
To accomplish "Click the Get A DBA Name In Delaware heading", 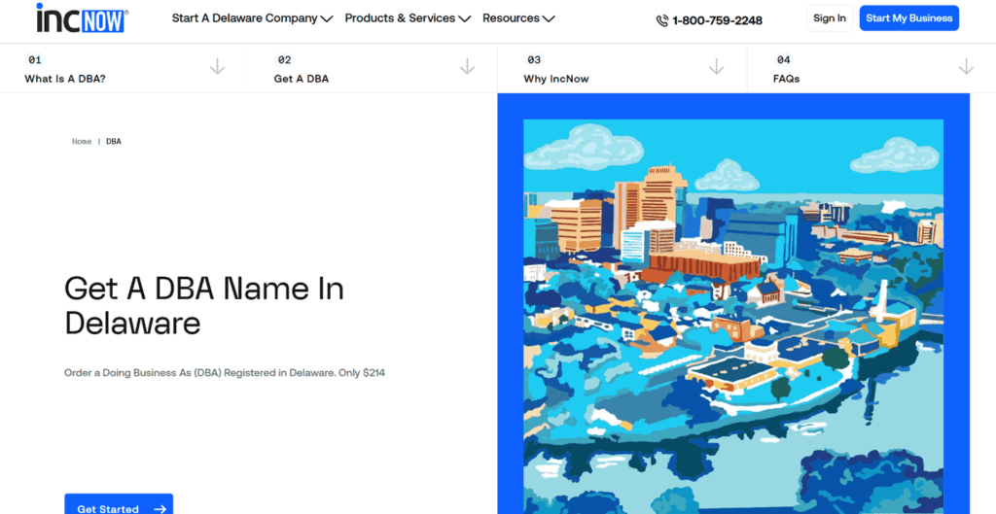I will [x=204, y=306].
